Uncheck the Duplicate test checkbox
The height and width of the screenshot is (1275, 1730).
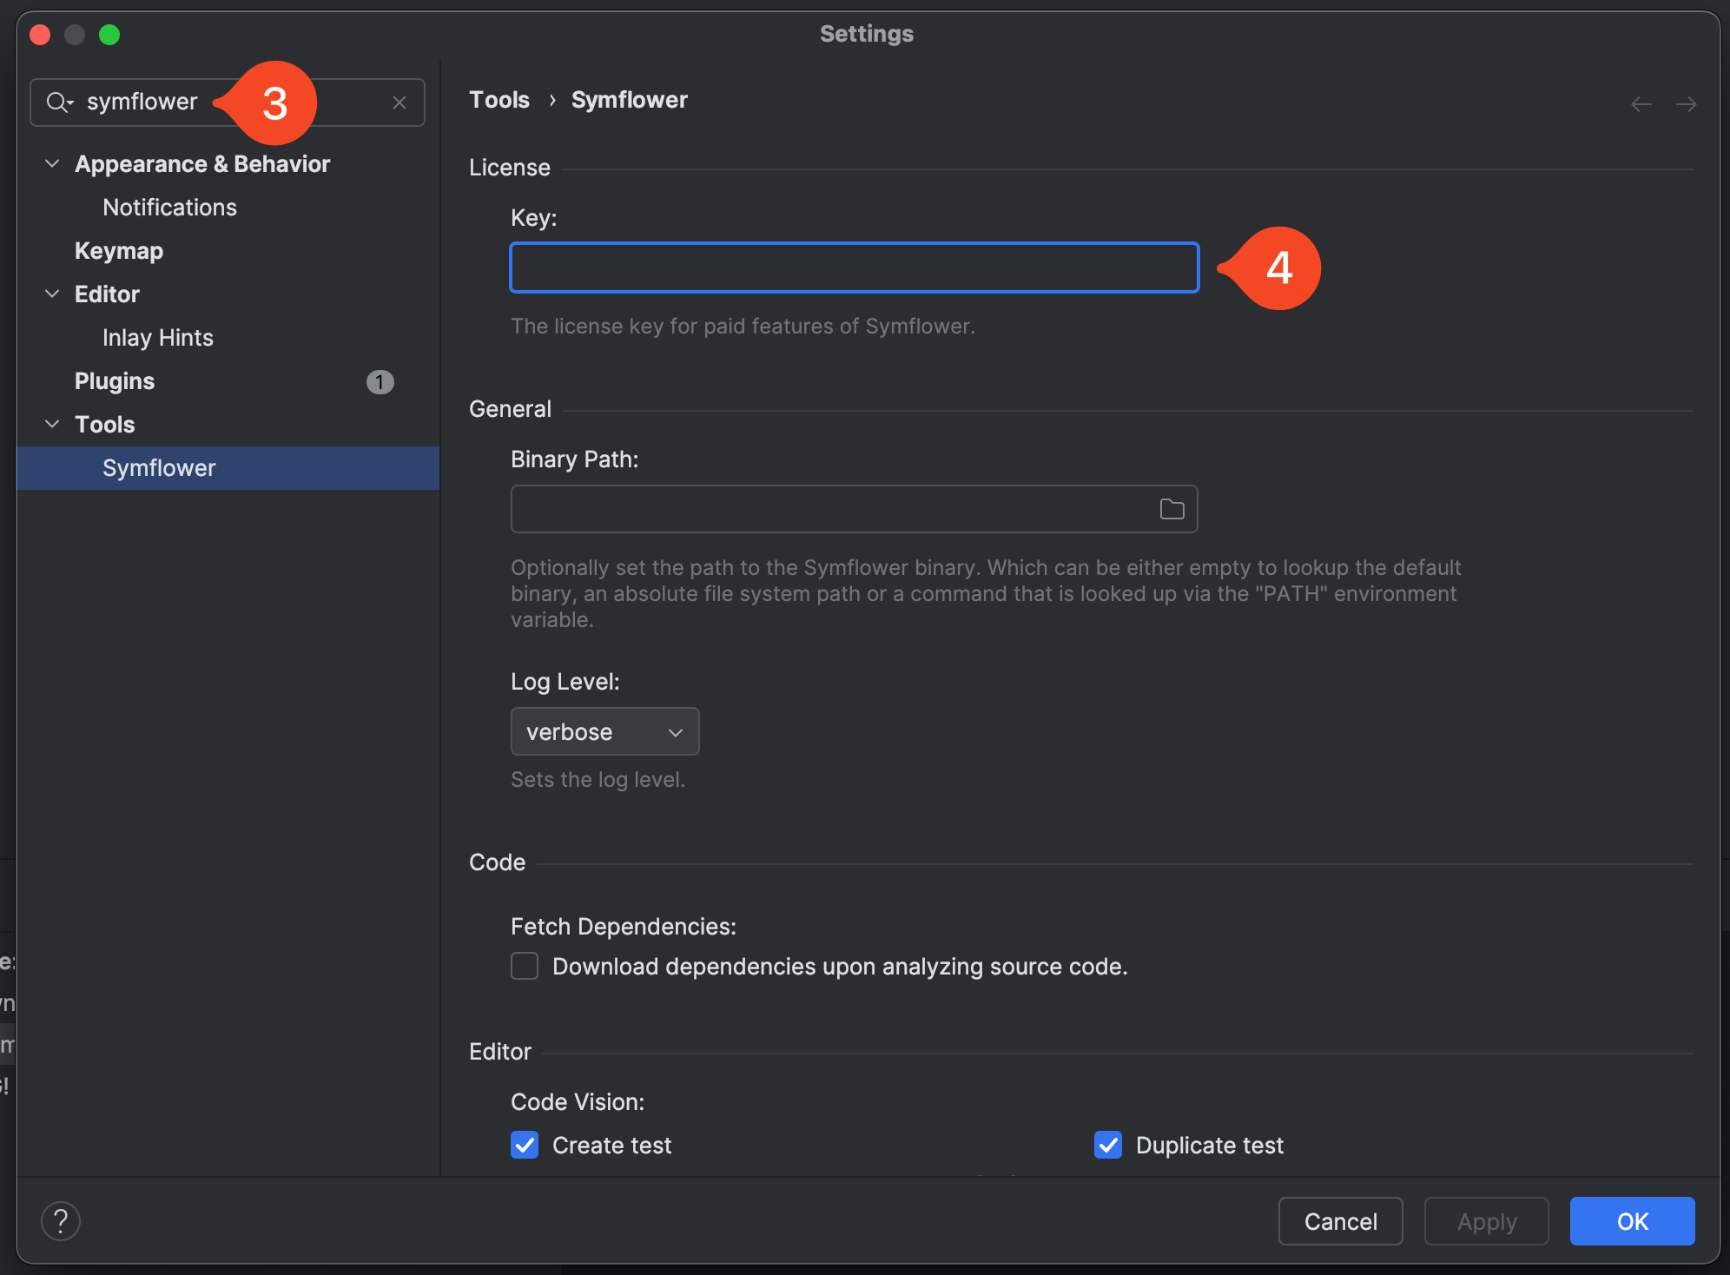point(1108,1145)
